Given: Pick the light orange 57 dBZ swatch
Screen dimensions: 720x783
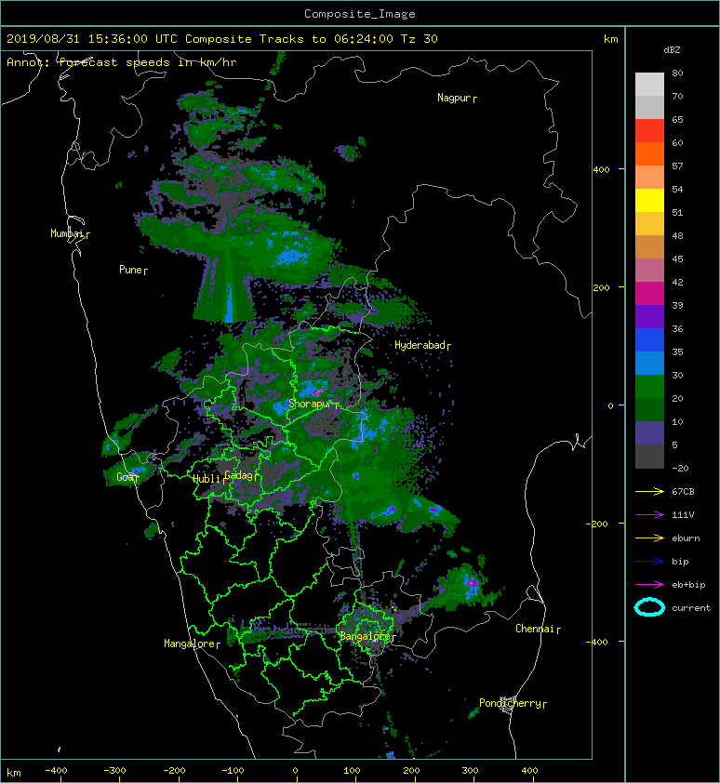Looking at the screenshot, I should pyautogui.click(x=649, y=177).
